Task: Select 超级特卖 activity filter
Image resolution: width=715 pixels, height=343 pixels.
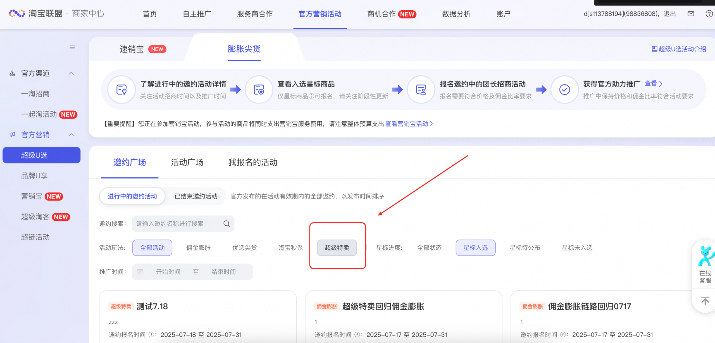Action: pos(337,248)
